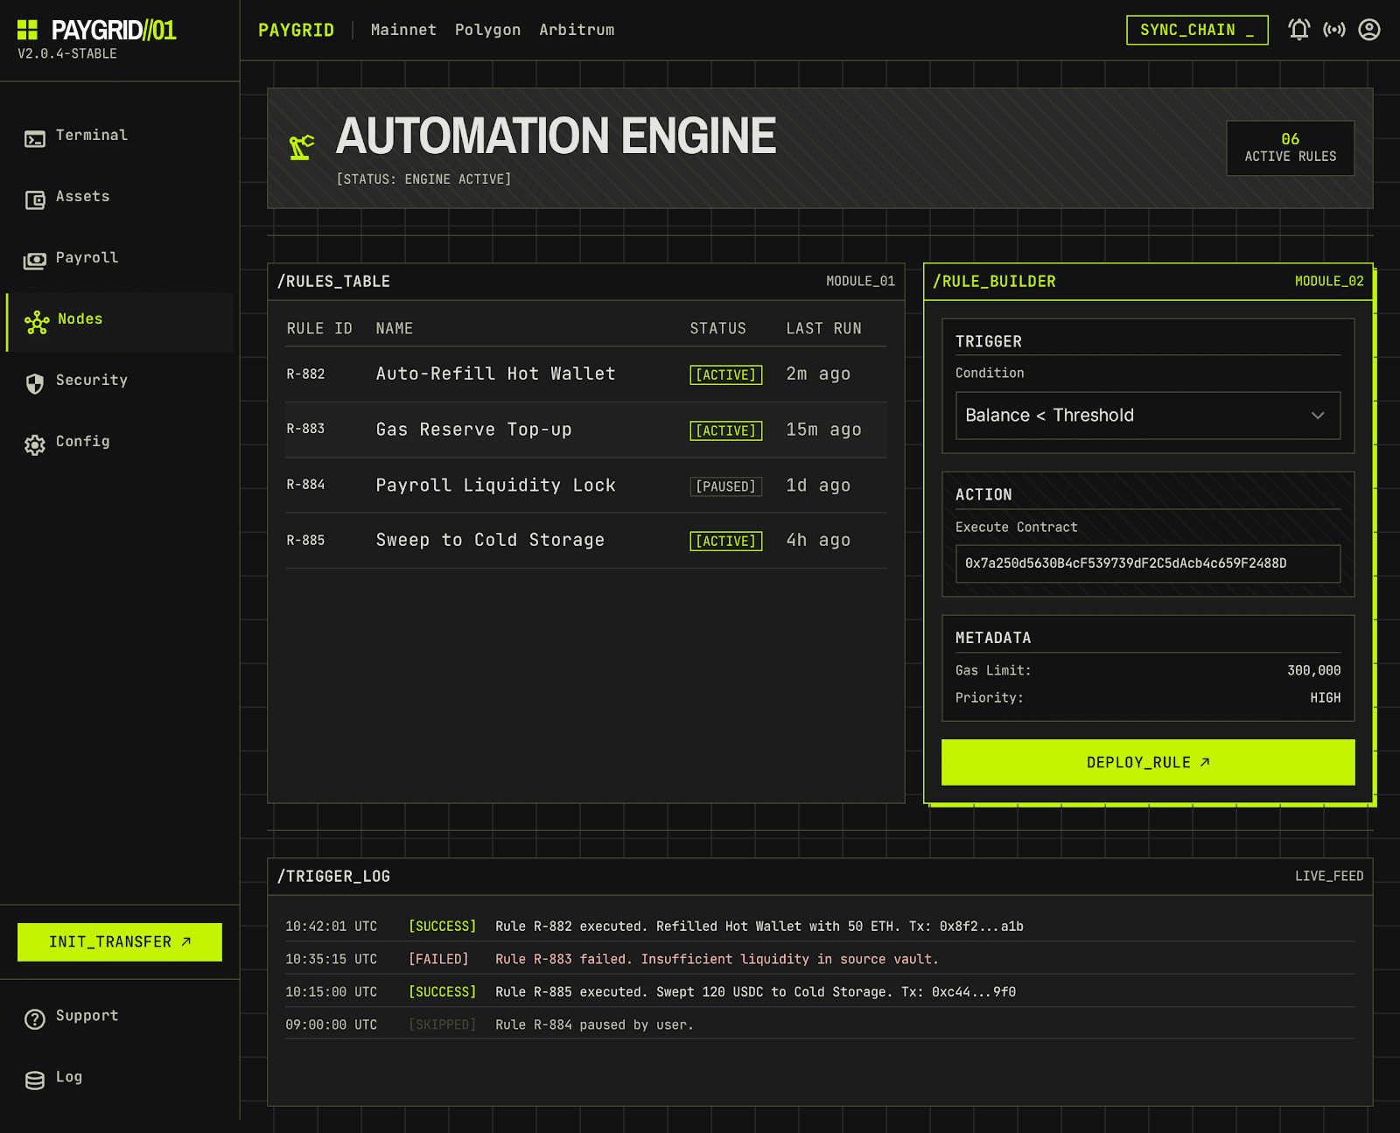Click the Priority value HIGH
1400x1133 pixels.
click(1325, 697)
